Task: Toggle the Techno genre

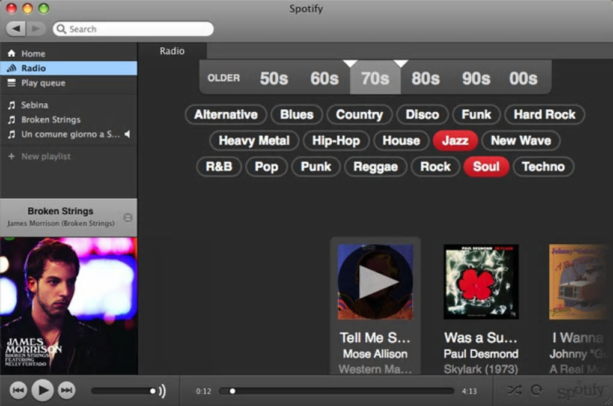Action: (x=543, y=167)
